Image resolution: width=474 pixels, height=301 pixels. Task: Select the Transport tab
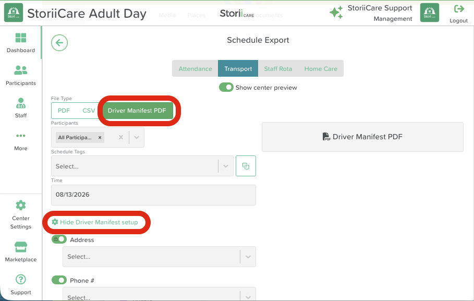[x=238, y=69]
